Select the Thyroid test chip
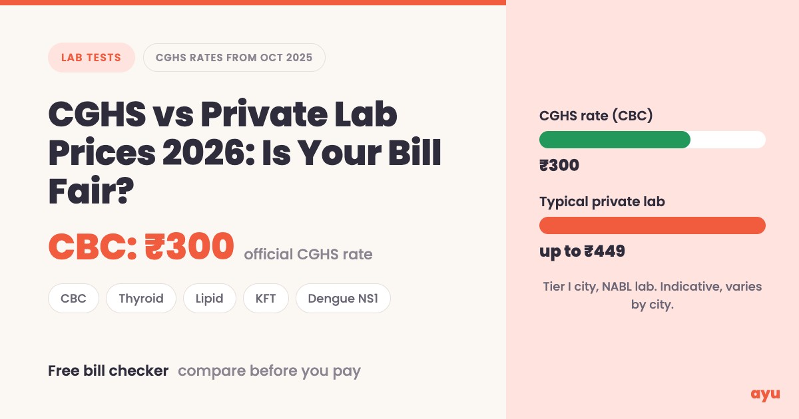Viewport: 799px width, 419px height. pos(141,299)
